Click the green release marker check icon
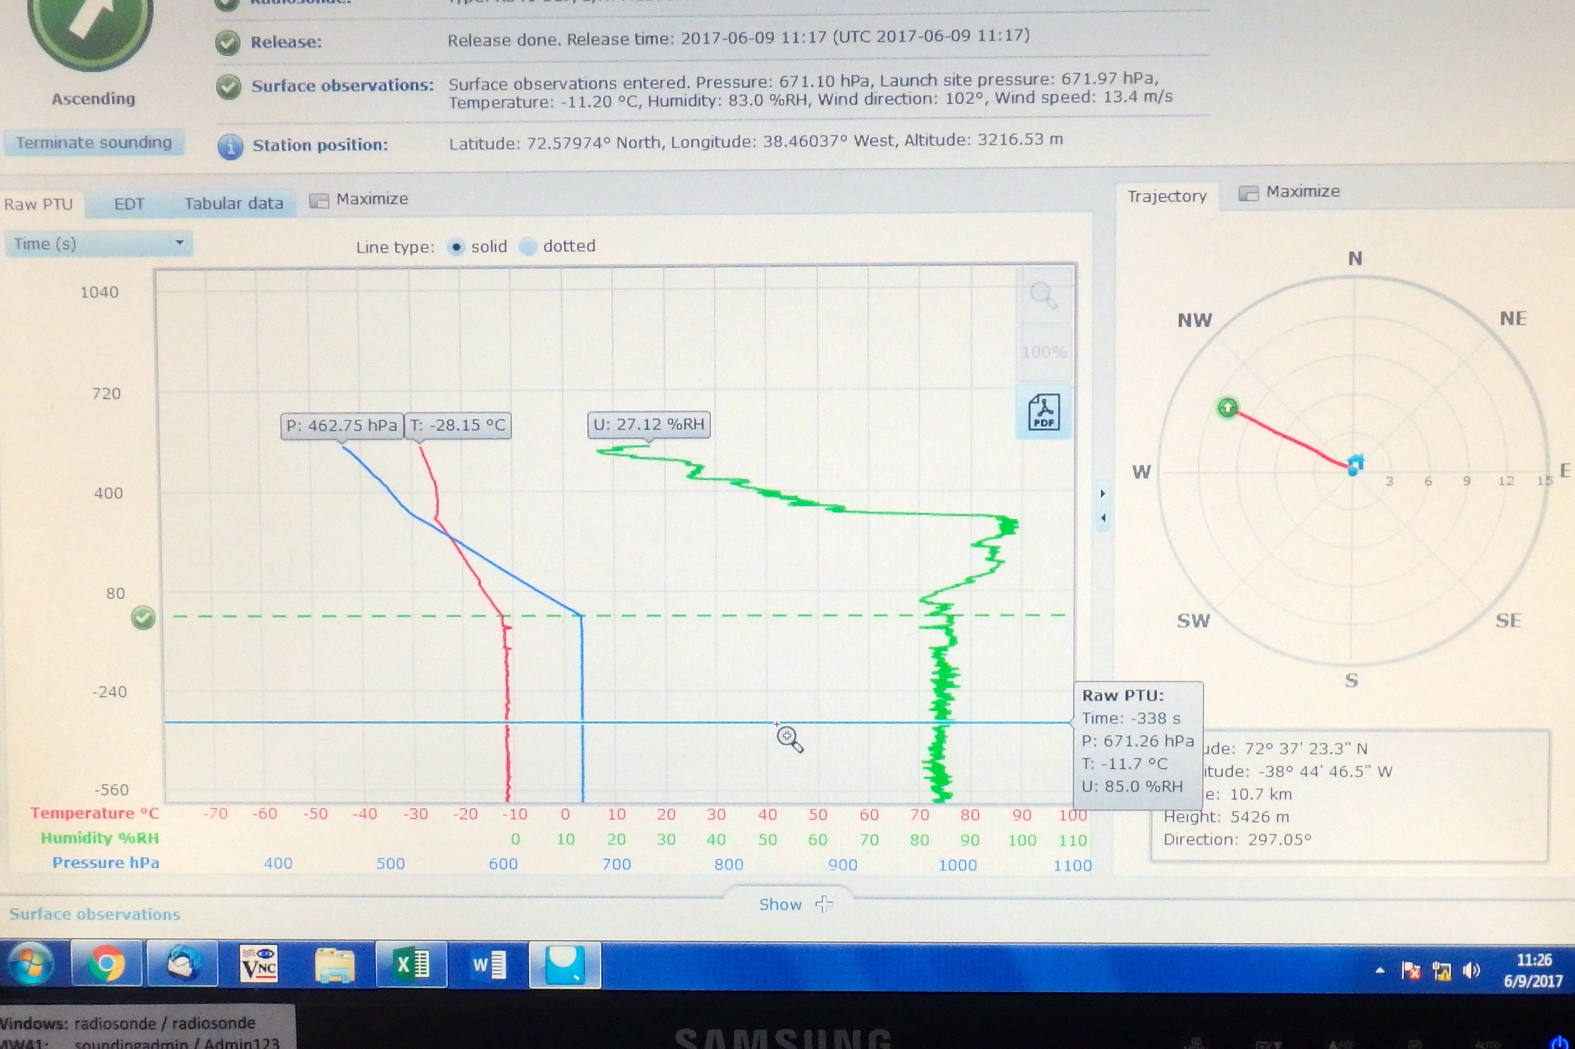1575x1049 pixels. coord(143,617)
